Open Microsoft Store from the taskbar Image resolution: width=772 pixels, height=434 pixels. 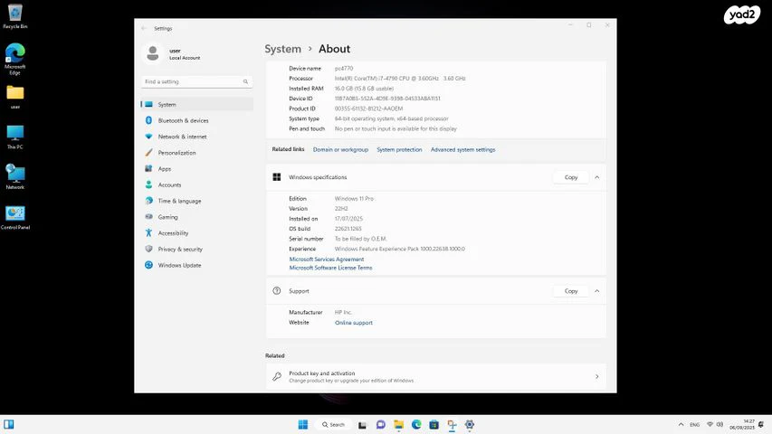tap(434, 425)
